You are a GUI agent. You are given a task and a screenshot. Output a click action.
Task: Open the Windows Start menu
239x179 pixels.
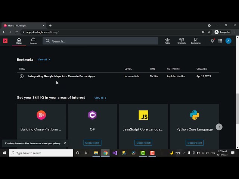pyautogui.click(x=4, y=153)
